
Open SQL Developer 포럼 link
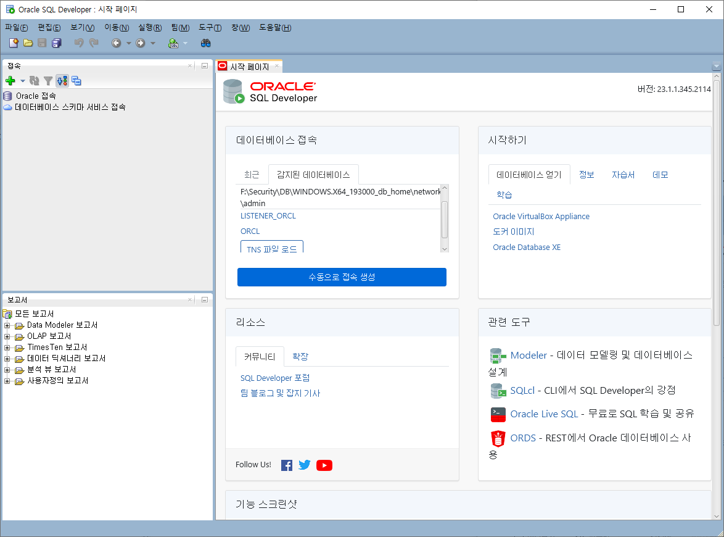(274, 378)
